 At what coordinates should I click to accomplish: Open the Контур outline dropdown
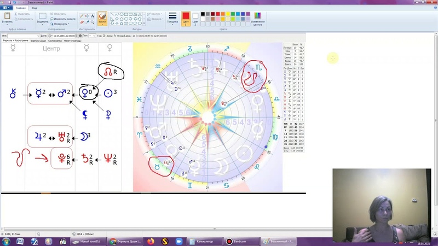[x=154, y=14]
